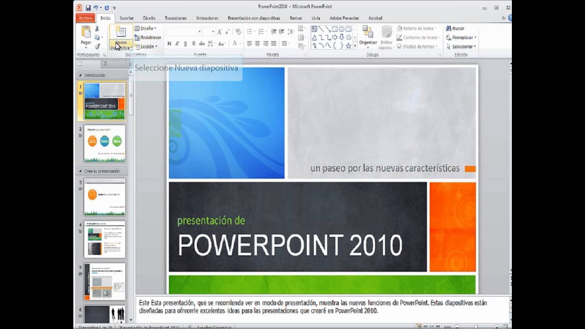
Task: Select the five-point star shape in gallery
Action: click(348, 46)
